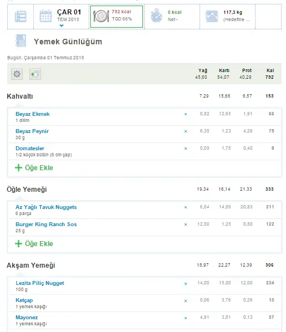
Task: Delete the Beyaz Peynir entry
Action: coord(186,131)
